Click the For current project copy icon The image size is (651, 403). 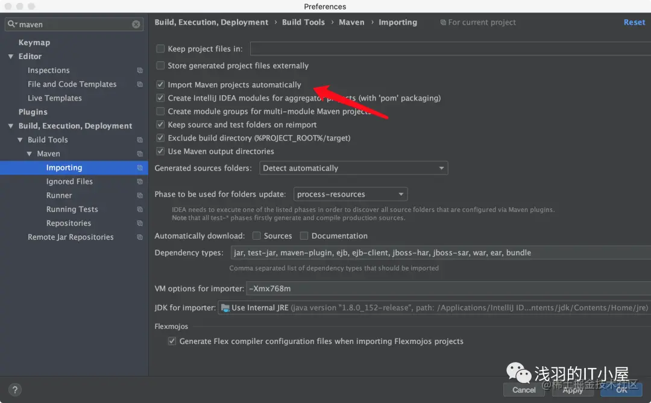(x=443, y=22)
